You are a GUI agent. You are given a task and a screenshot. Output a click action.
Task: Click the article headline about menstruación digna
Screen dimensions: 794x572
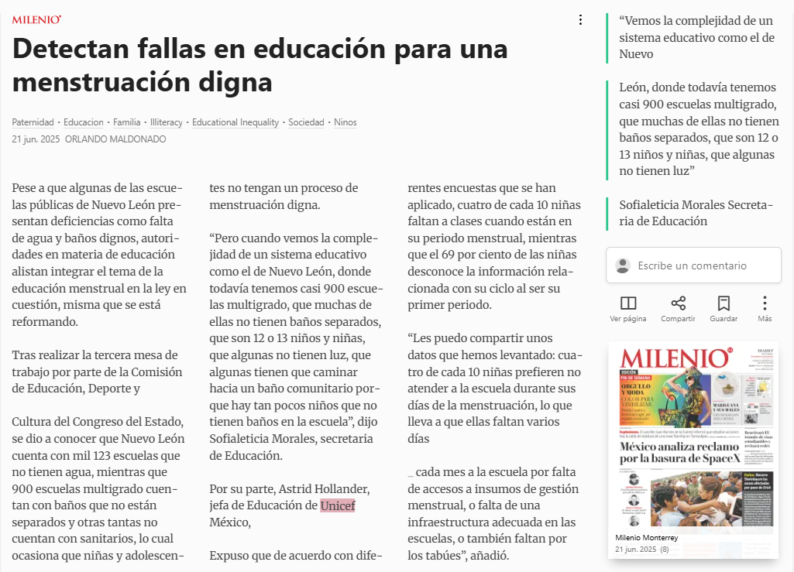click(260, 64)
